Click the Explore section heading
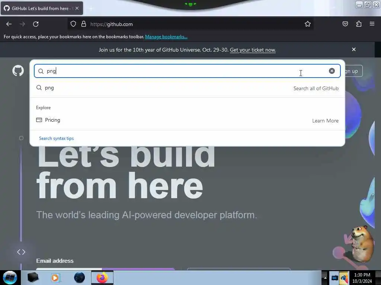 click(x=43, y=108)
